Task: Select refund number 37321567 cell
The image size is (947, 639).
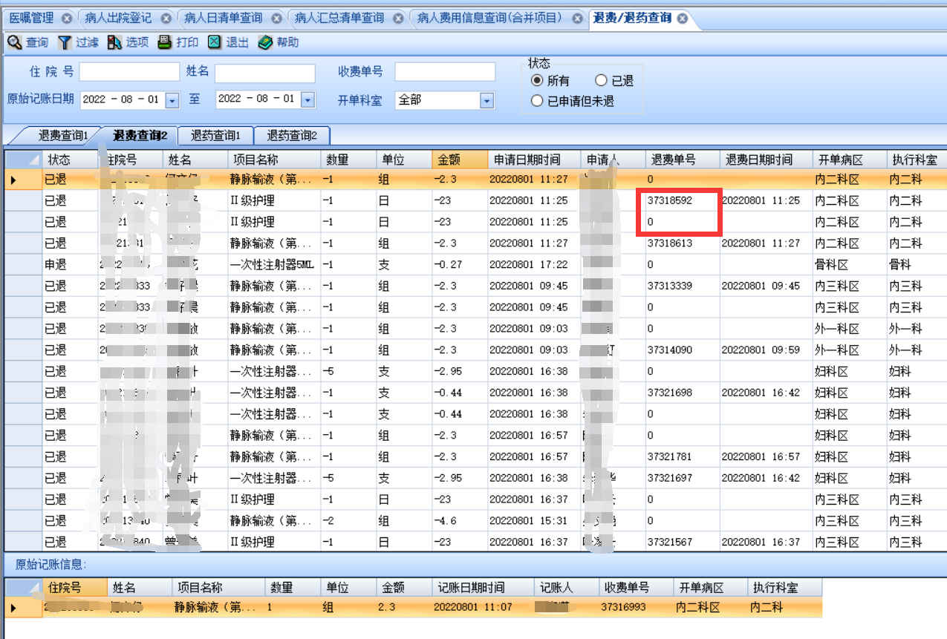Action: [x=683, y=542]
